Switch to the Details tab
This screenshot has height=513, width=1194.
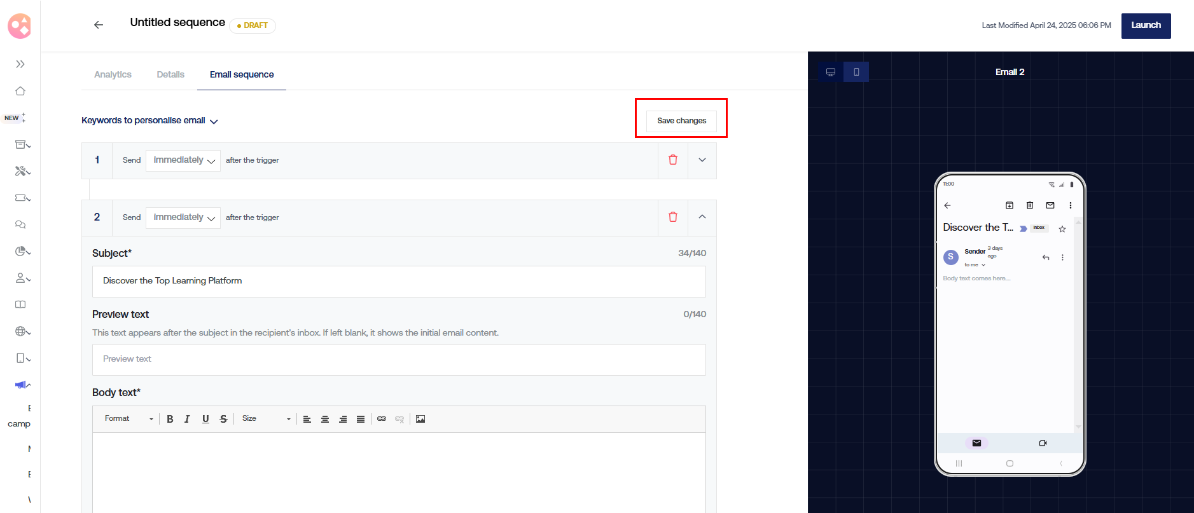170,74
